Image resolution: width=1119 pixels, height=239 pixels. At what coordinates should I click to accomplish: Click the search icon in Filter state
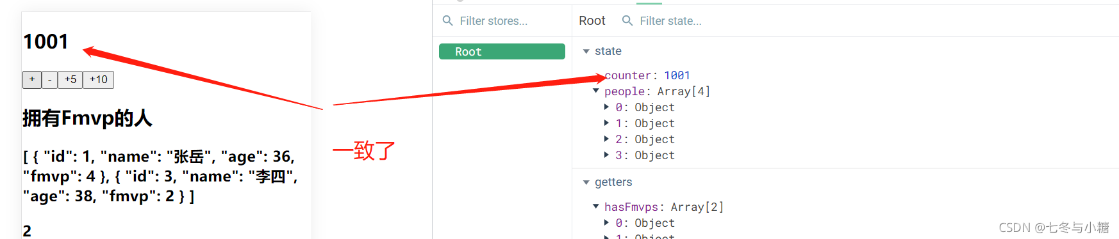pyautogui.click(x=627, y=20)
